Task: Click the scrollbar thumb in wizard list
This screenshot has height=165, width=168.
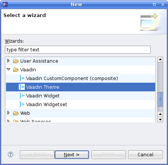Action: tap(160, 99)
